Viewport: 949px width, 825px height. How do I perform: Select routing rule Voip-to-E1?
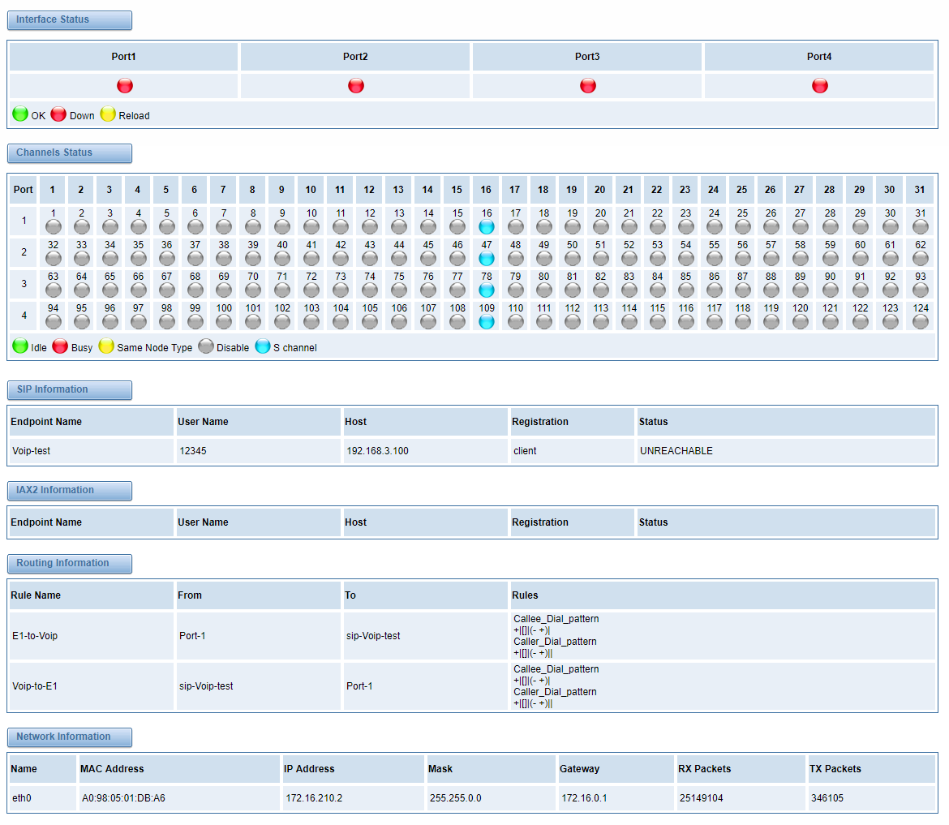click(35, 685)
